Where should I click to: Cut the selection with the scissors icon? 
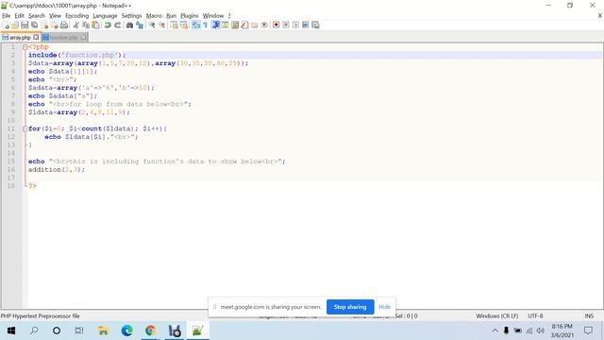pyautogui.click(x=75, y=25)
